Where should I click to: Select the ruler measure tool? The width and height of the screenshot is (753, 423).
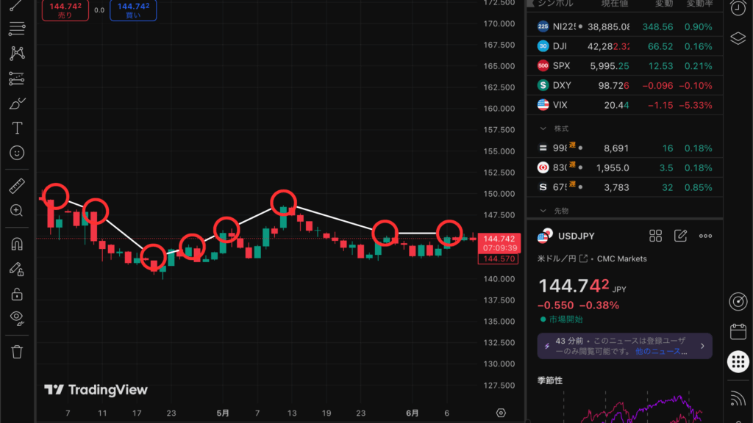click(17, 186)
